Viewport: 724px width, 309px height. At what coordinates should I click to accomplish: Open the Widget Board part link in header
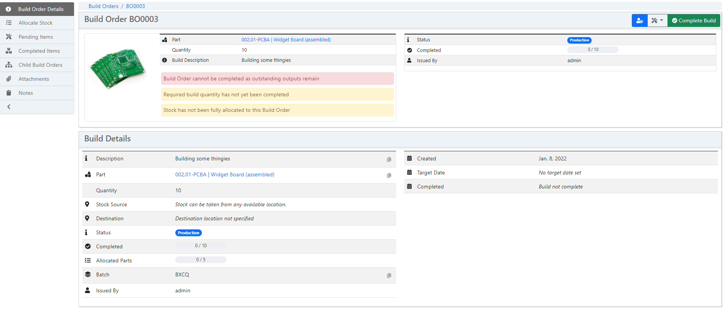286,39
